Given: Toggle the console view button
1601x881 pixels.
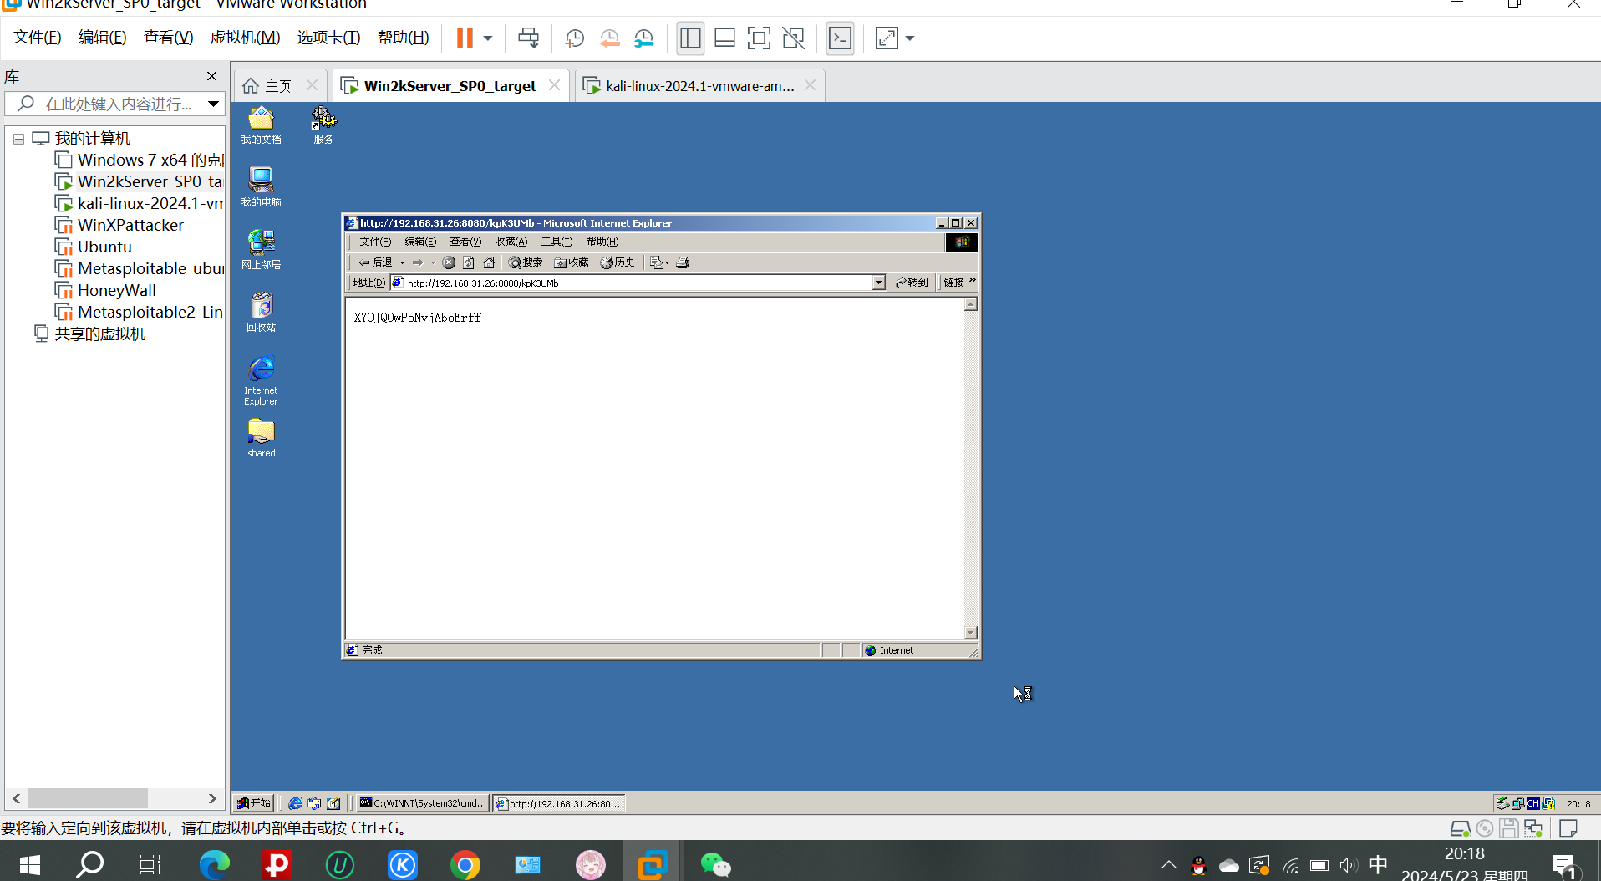Looking at the screenshot, I should (840, 38).
